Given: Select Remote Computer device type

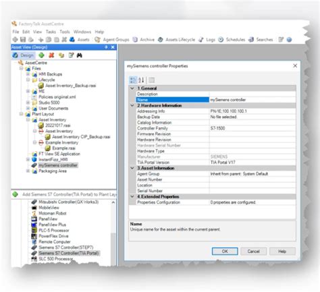Looking at the screenshot, I should pos(55,241).
